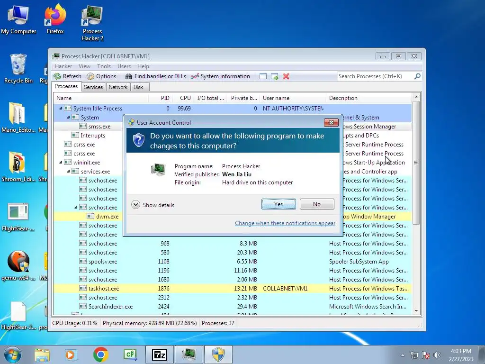Click the red X terminate icon
The width and height of the screenshot is (485, 364).
point(286,76)
